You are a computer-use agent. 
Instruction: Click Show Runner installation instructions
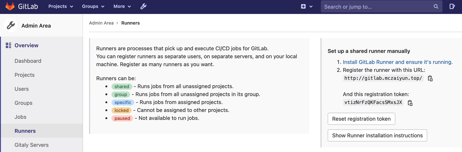point(377,135)
